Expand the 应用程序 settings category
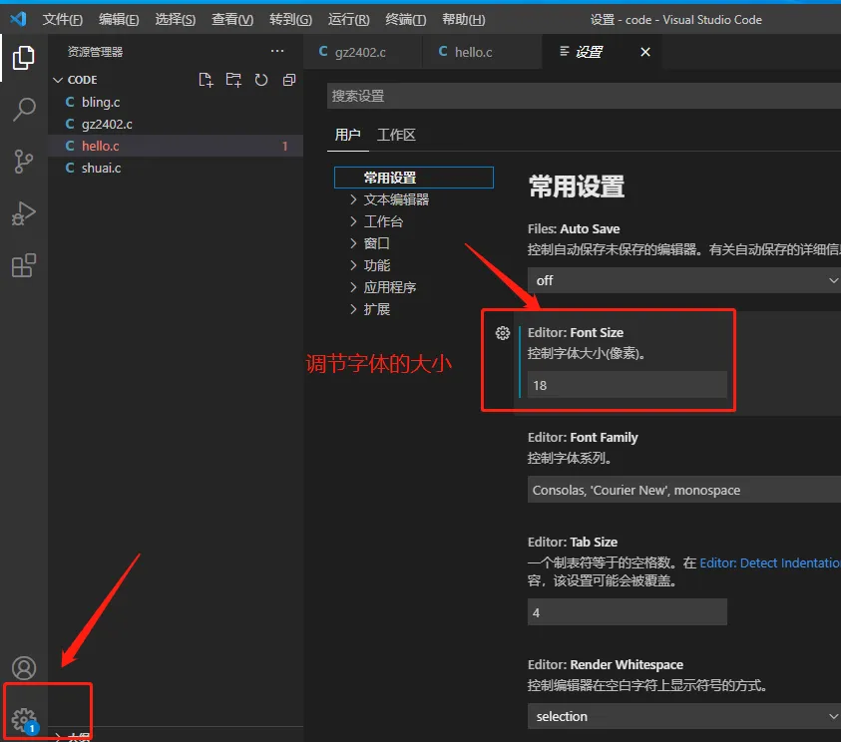Screen dimensions: 841x742 click(x=353, y=287)
